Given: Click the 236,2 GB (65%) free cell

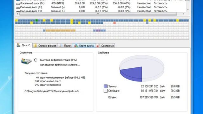Looking at the screenshot, I should coord(121,3).
